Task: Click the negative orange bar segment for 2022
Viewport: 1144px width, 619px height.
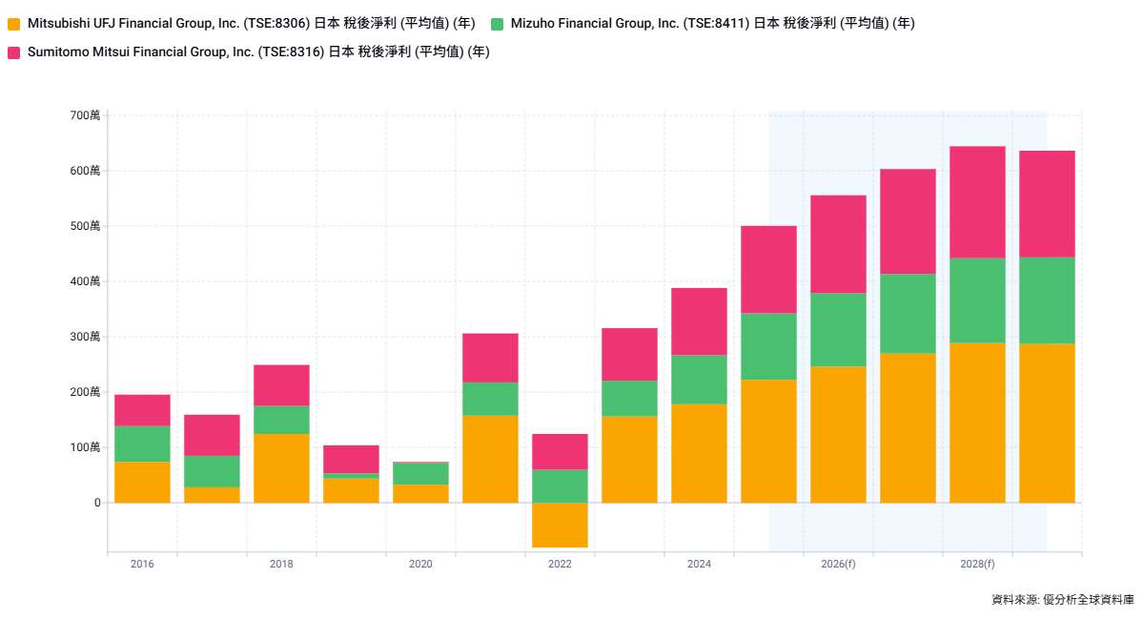Action: tap(560, 526)
